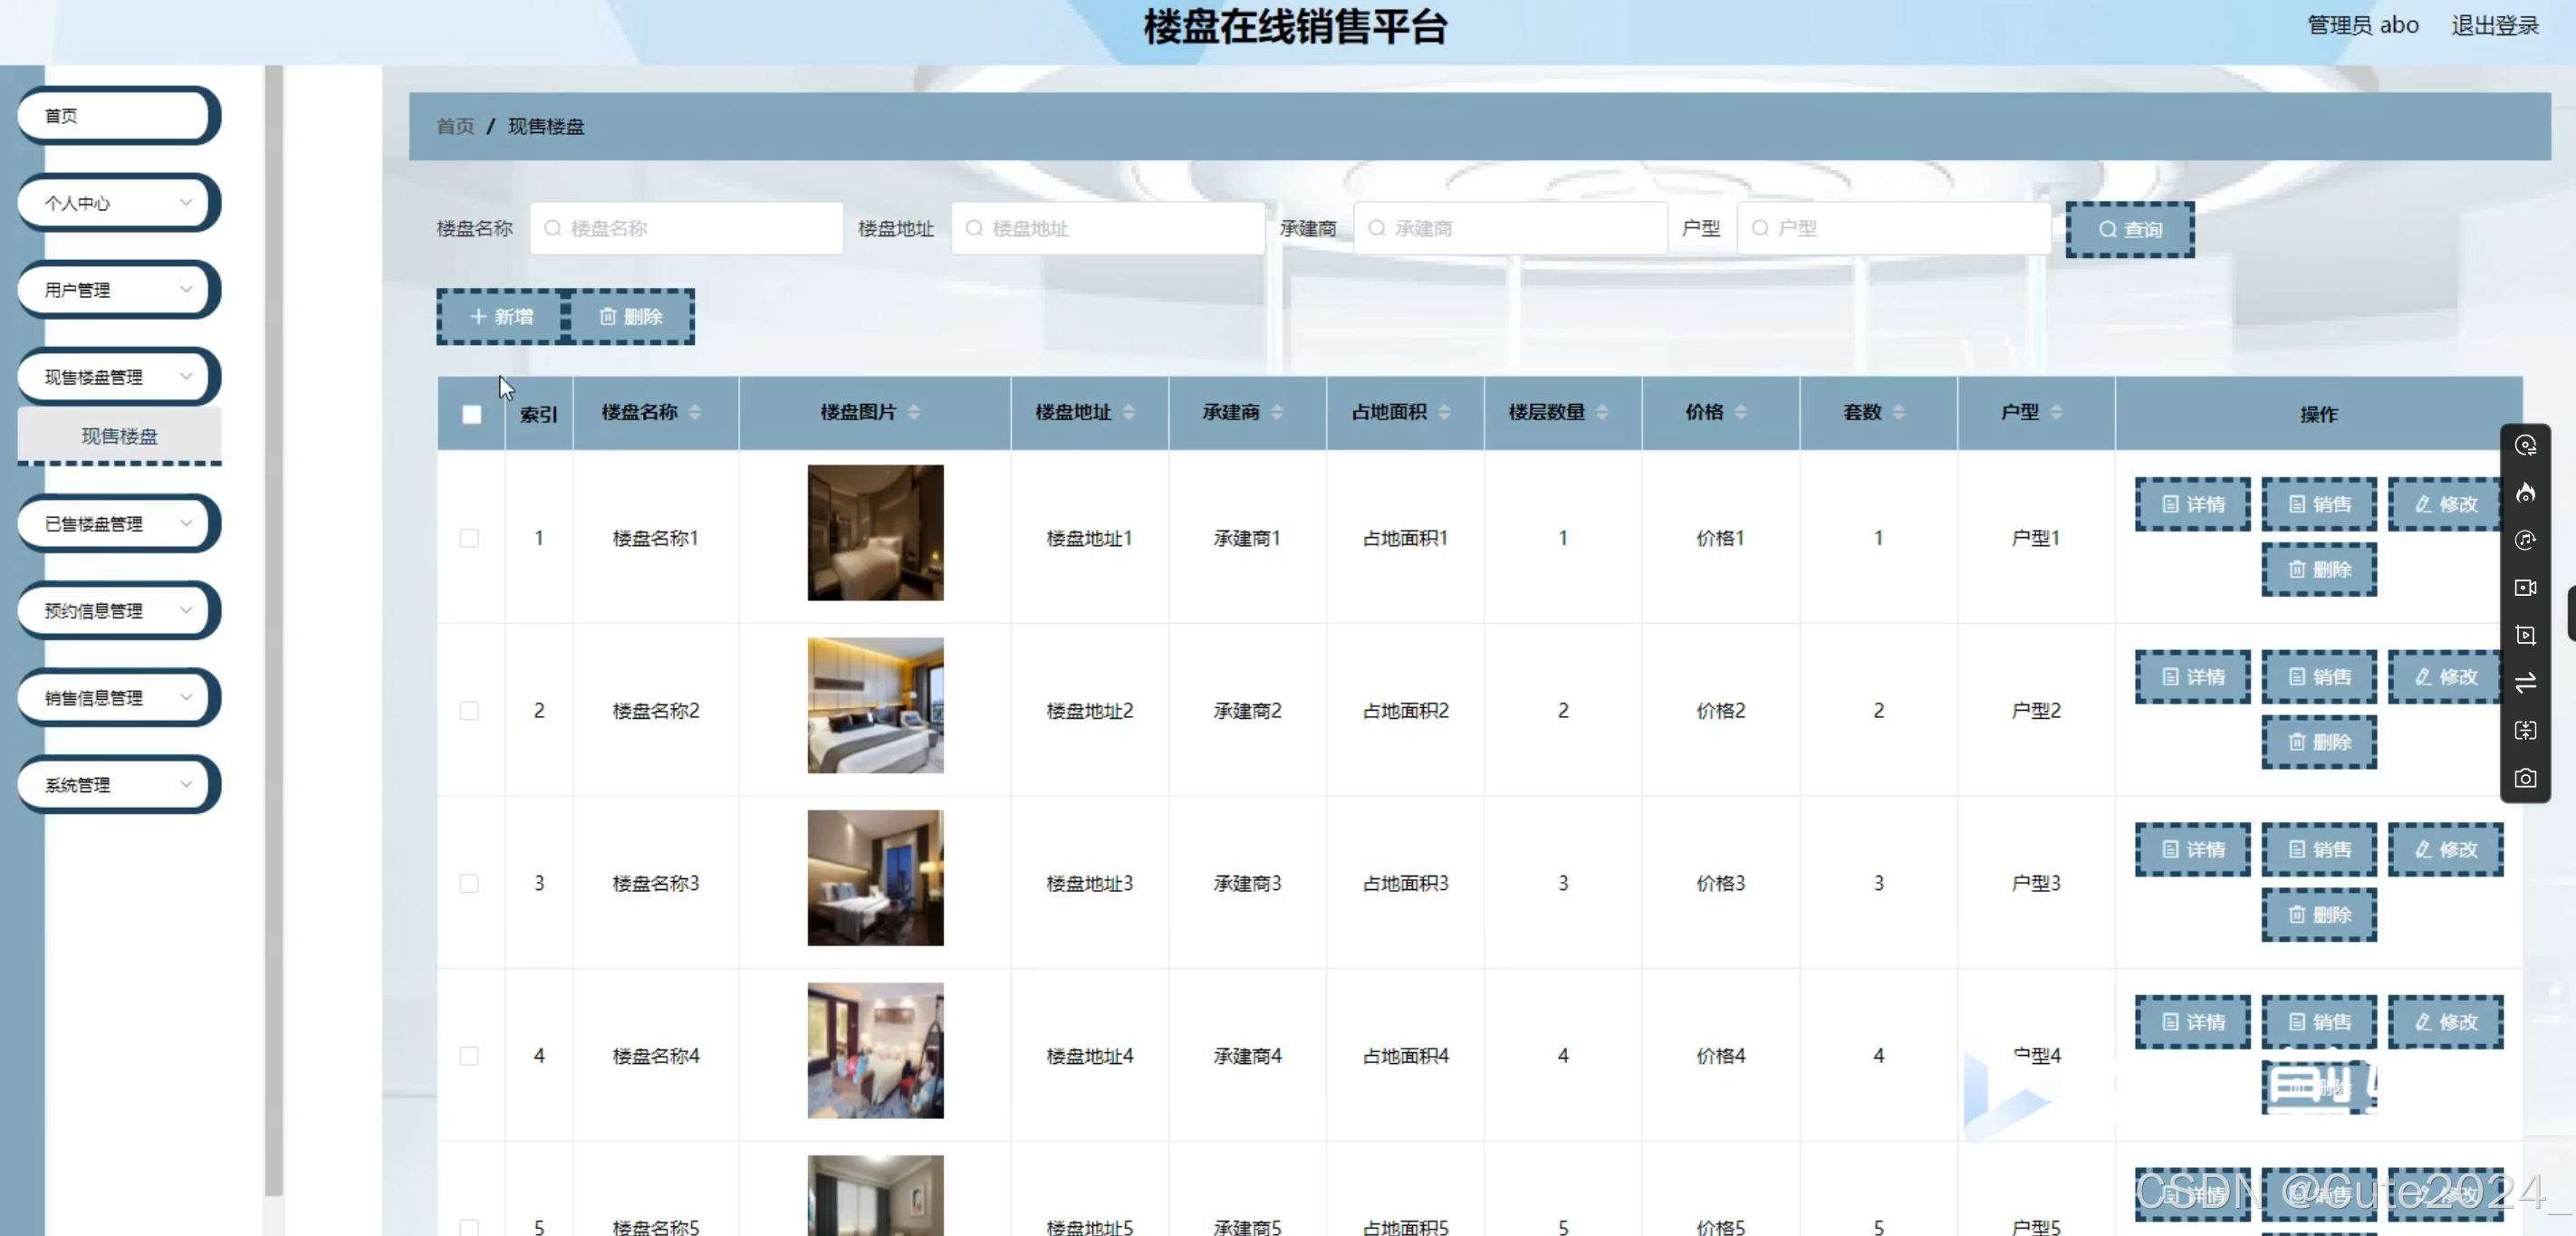The image size is (2576, 1236).
Task: Click the flame disc burn icon
Action: point(2525,493)
